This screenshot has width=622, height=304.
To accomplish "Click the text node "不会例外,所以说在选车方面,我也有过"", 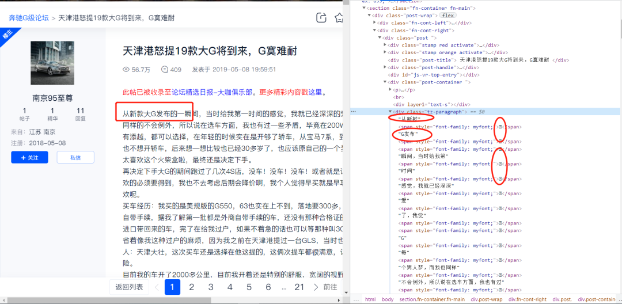I will (x=450, y=282).
